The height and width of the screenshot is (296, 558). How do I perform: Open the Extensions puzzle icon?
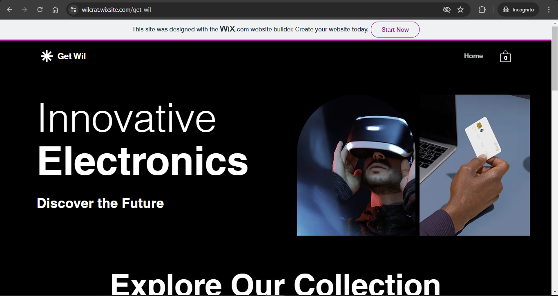pos(482,9)
